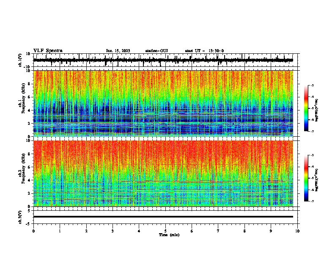Image resolution: width=335 pixels, height=259 pixels.
Task: Select the "Time (min)" axis label
Action: pos(169,235)
